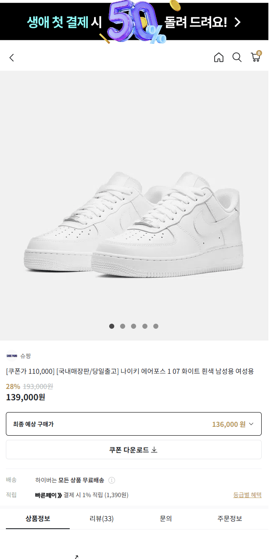Image resolution: width=273 pixels, height=559 pixels.
Task: Go back with the left arrow icon
Action: 12,58
